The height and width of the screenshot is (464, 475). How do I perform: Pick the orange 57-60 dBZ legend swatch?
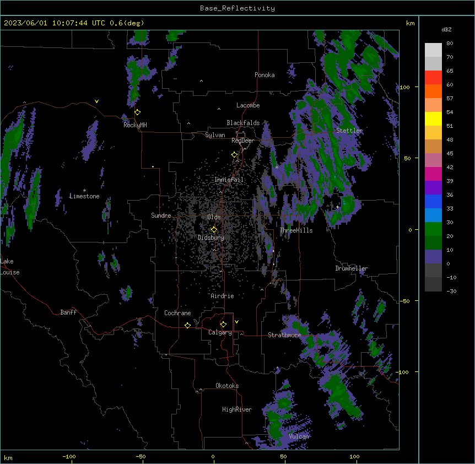433,91
